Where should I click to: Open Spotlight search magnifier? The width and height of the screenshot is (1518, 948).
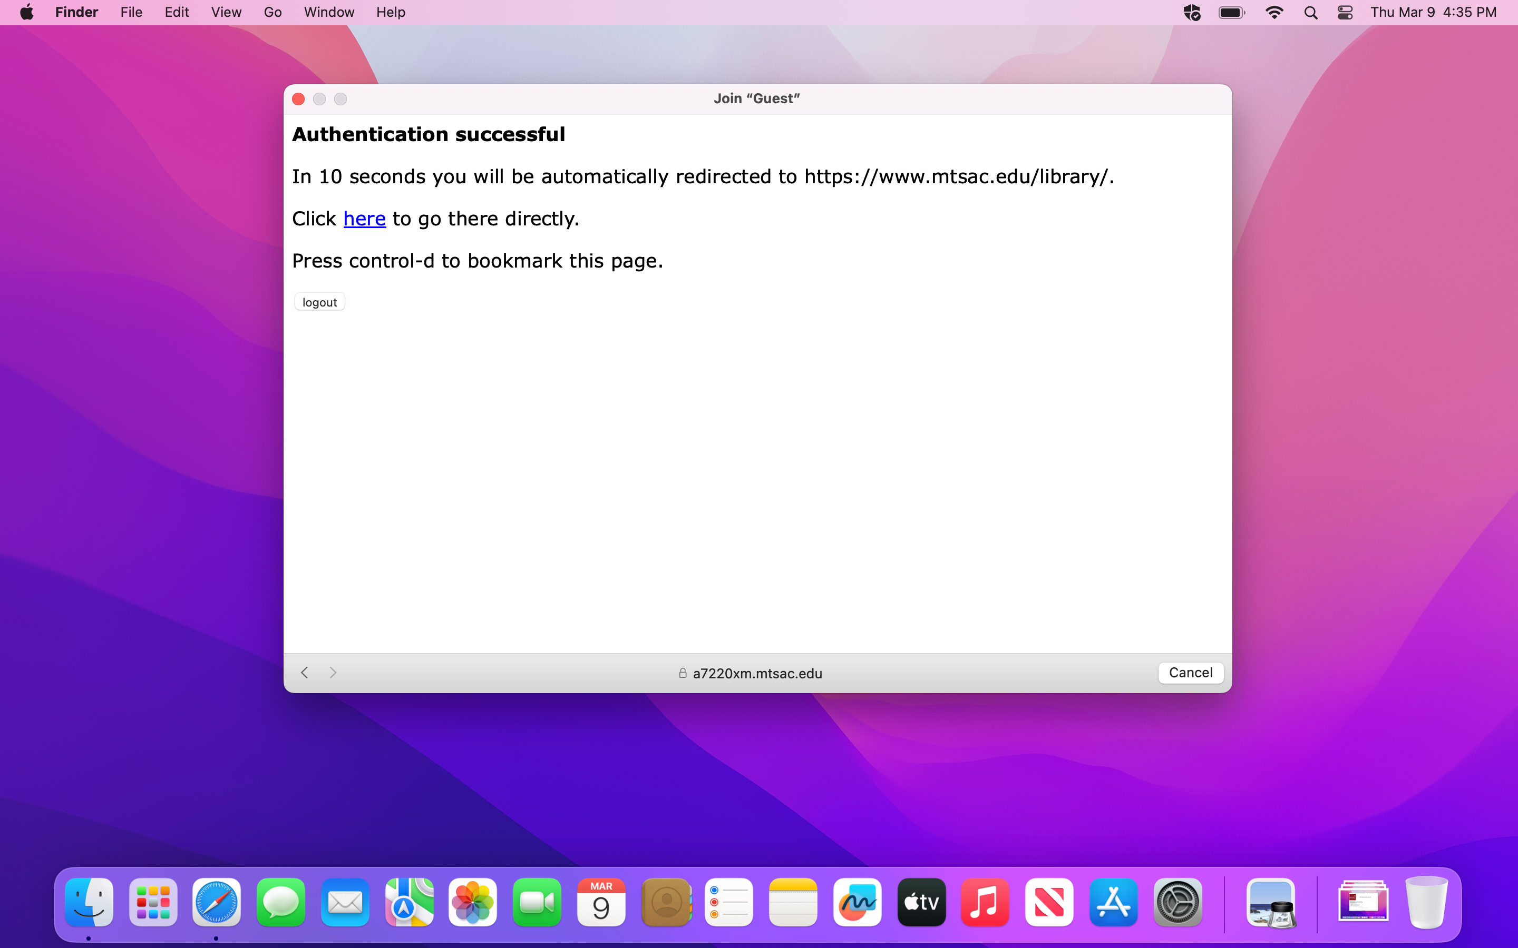[x=1310, y=13]
